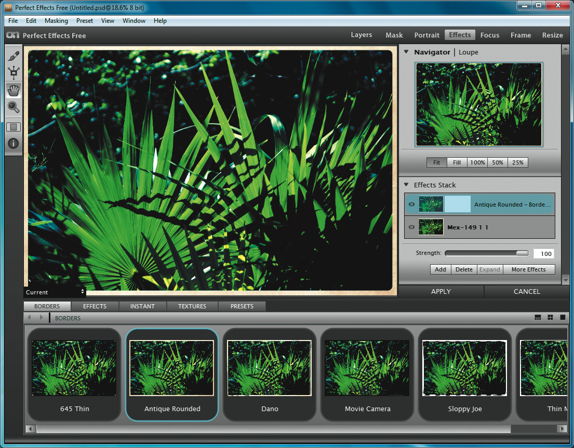Activate the Hand pan tool
574x448 pixels.
tap(14, 90)
